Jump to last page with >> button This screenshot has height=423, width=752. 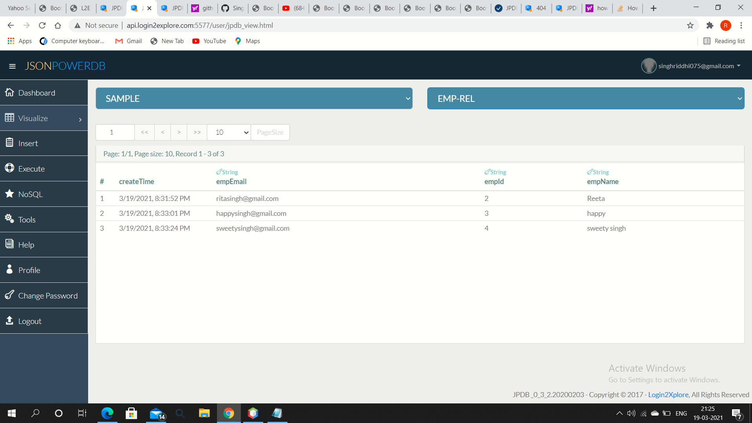197,132
